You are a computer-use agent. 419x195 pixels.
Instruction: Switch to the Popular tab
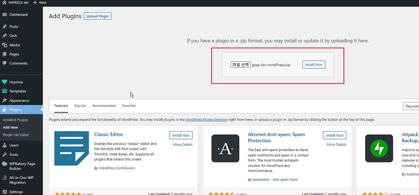[x=80, y=106]
